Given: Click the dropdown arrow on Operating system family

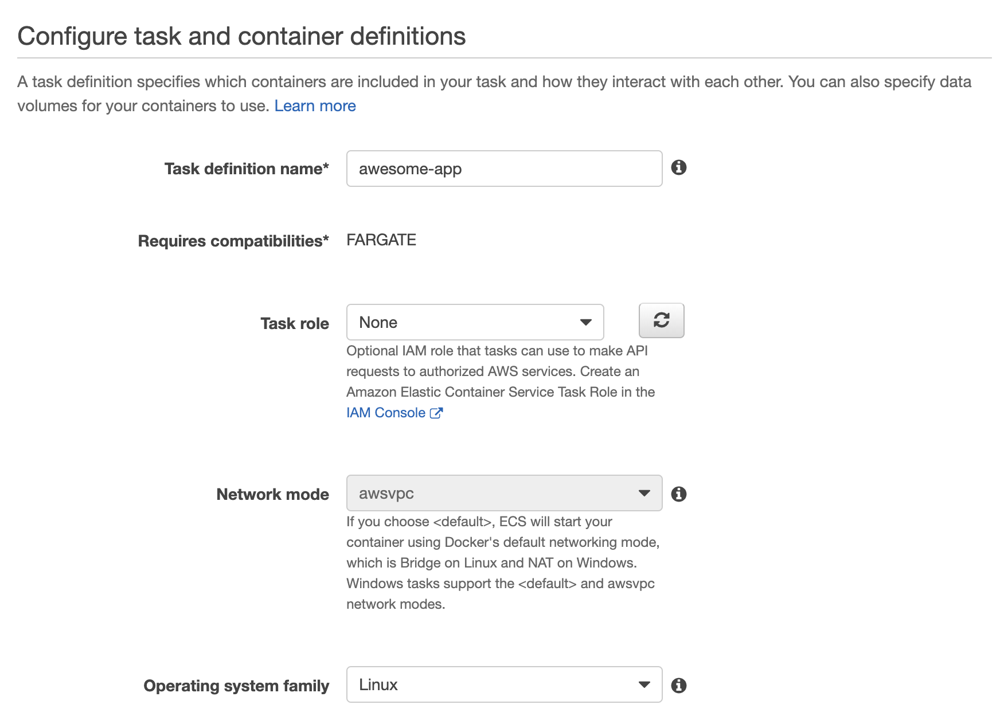Looking at the screenshot, I should (x=644, y=684).
